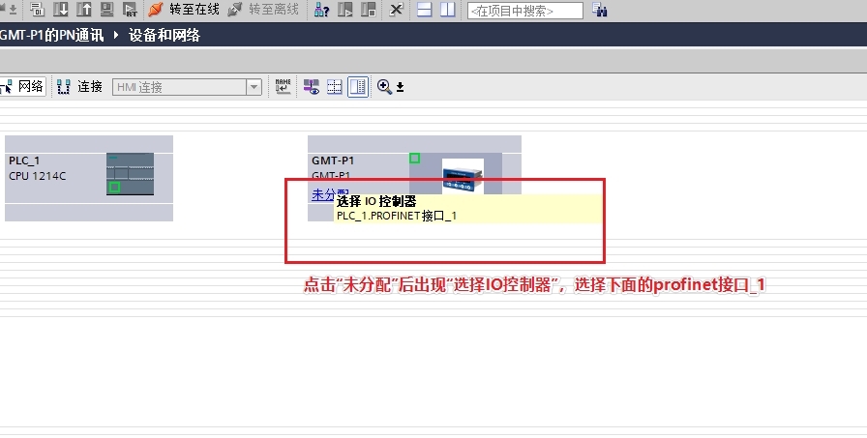Click the project search input field

524,11
